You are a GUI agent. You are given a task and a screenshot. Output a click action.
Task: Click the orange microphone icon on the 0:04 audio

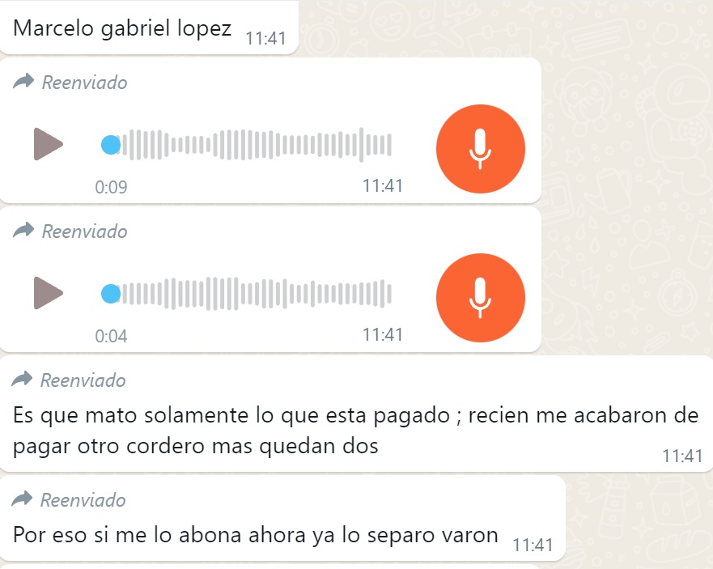480,298
